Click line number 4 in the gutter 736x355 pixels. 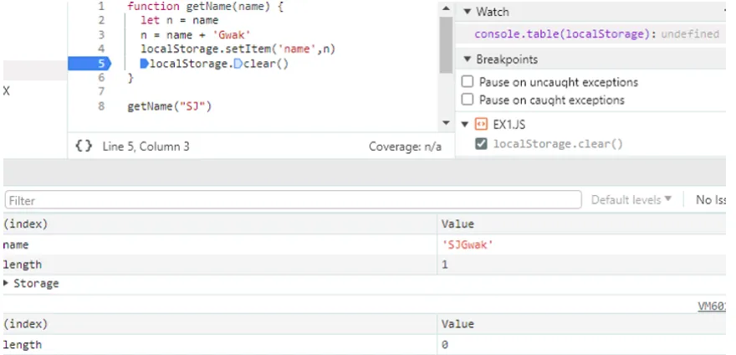[101, 49]
